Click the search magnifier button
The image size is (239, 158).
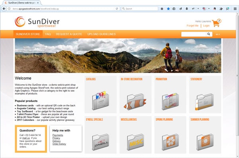(x=209, y=34)
